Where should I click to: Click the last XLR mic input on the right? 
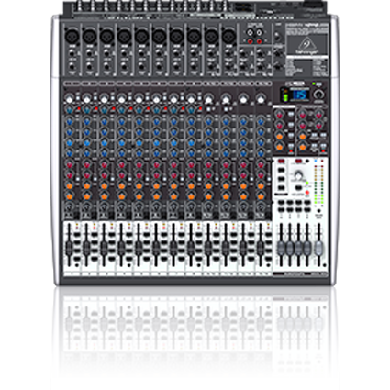[x=228, y=37]
